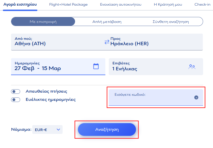Open the calendar icon in dates field
The image size is (213, 148).
(96, 66)
